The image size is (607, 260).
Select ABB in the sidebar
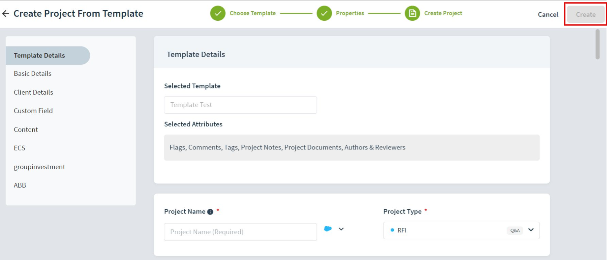click(x=20, y=185)
